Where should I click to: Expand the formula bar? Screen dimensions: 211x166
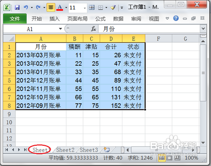pyautogui.click(x=203, y=29)
